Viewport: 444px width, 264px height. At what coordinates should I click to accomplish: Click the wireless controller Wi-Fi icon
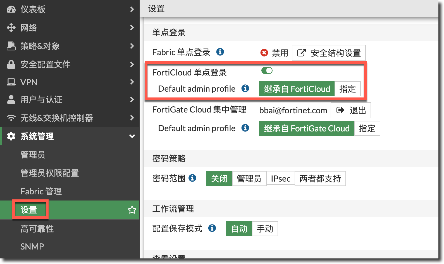click(x=11, y=118)
